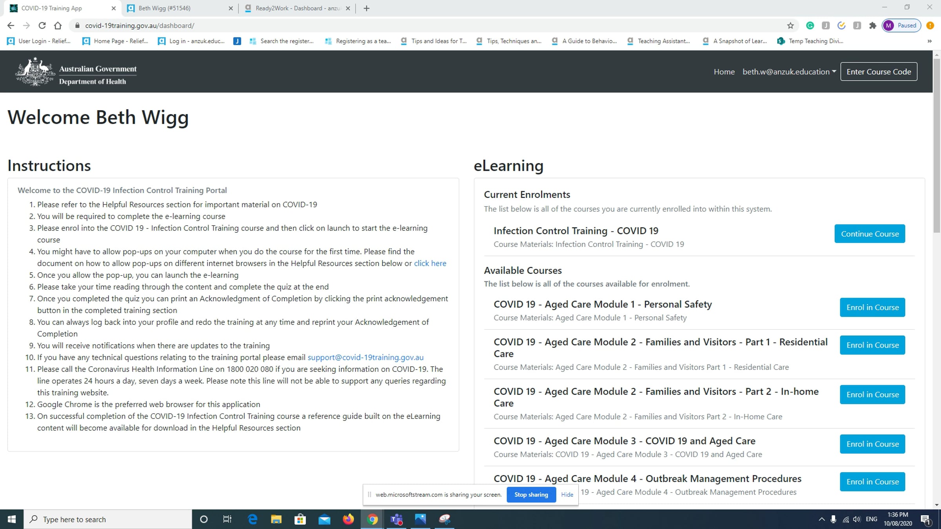Open File Explorer from the taskbar
The height and width of the screenshot is (529, 941).
point(276,519)
